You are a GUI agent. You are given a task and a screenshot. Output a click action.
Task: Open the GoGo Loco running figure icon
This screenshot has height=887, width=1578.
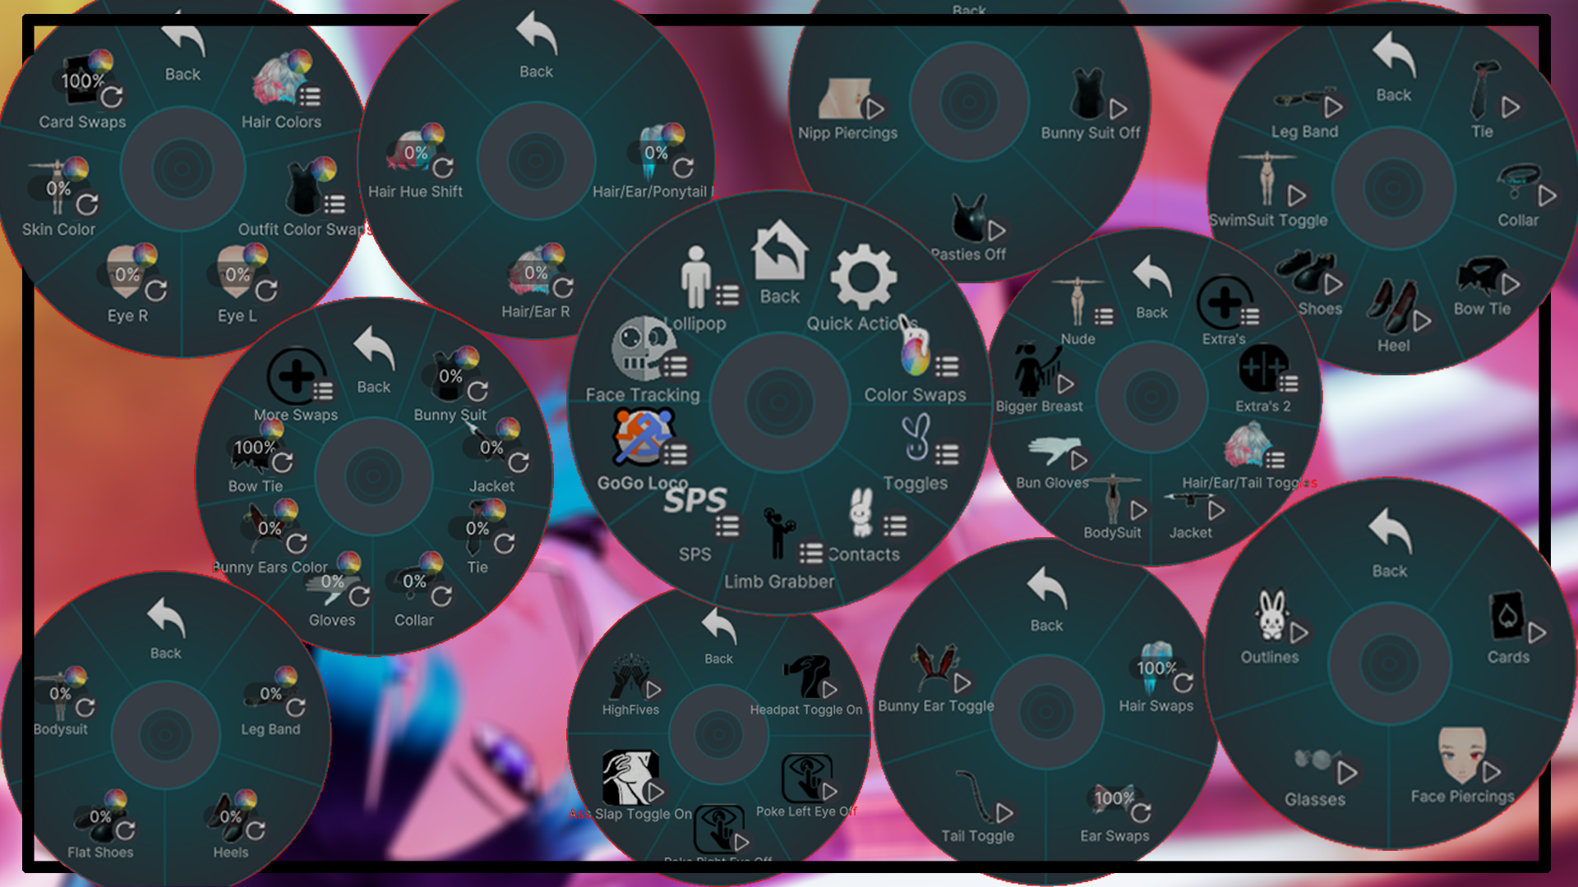[644, 438]
